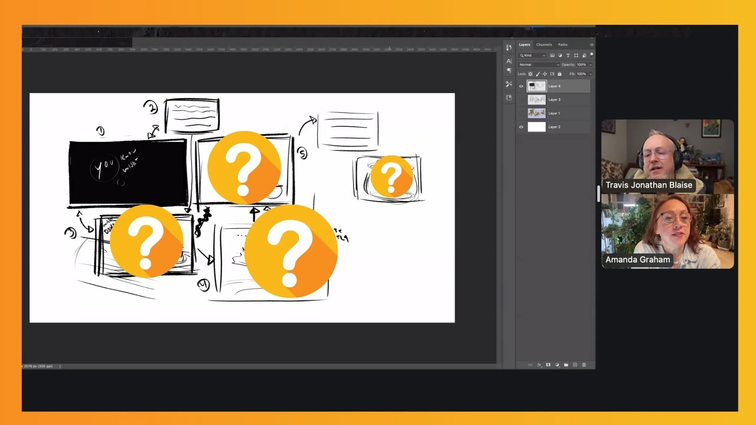Filter layers by type layers (T icon)
The height and width of the screenshot is (425, 756).
(x=568, y=55)
